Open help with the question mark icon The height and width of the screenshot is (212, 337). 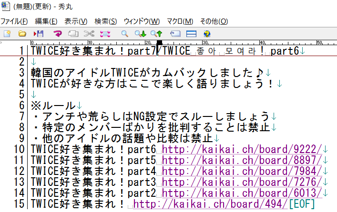click(207, 34)
